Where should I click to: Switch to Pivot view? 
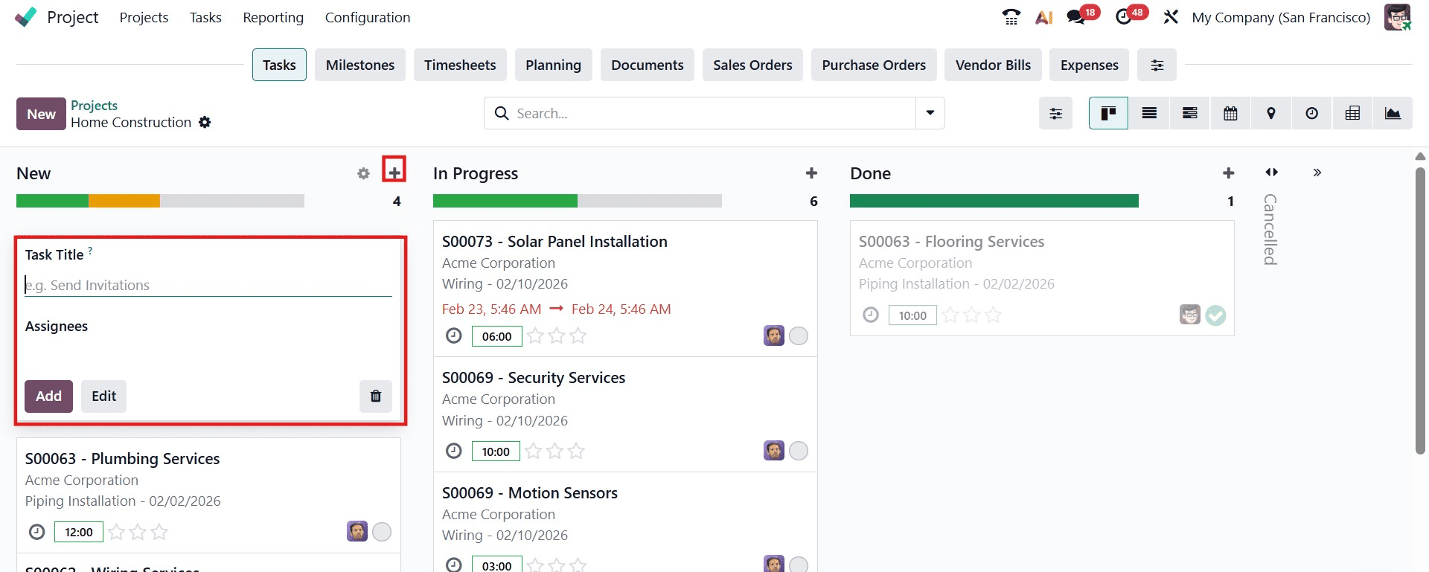[x=1352, y=113]
